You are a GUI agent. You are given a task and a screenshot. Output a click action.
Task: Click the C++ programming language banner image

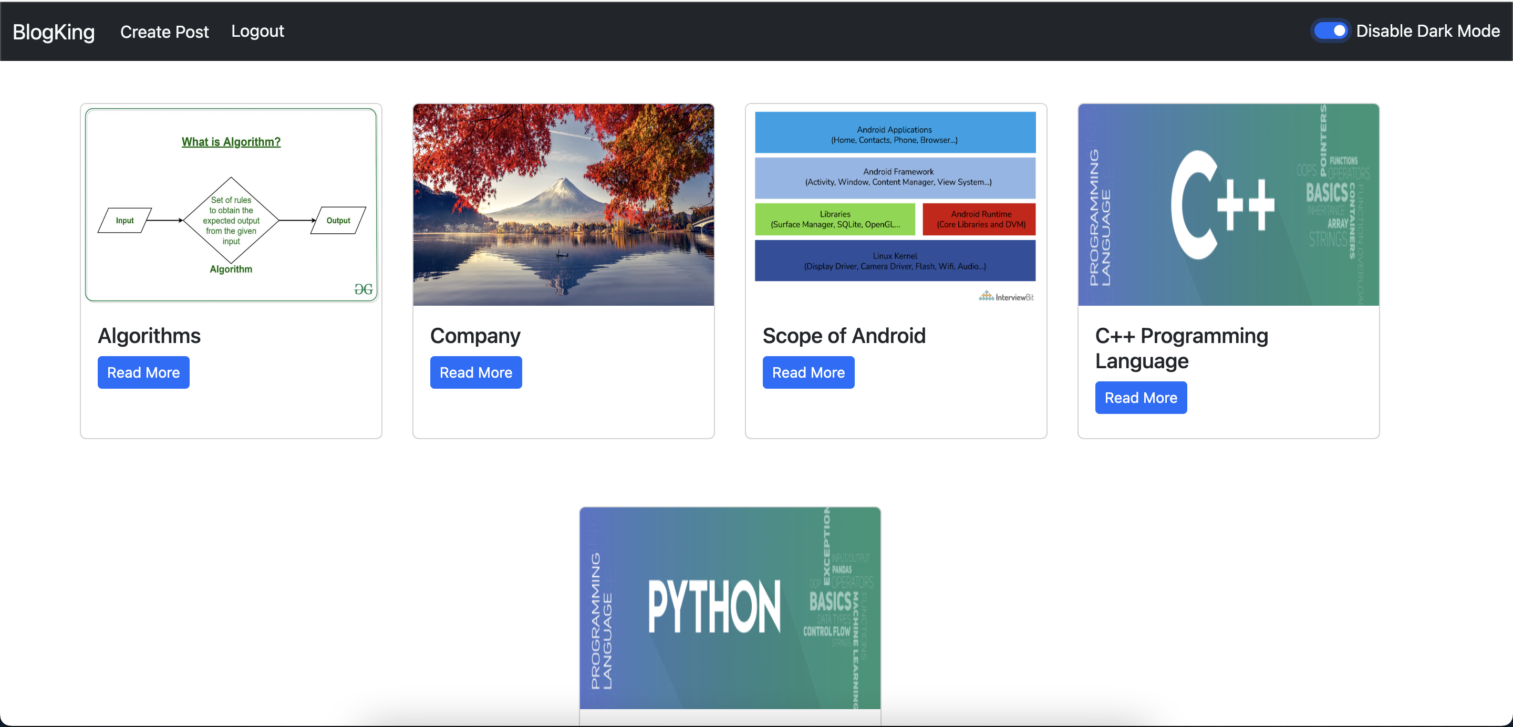tap(1228, 204)
